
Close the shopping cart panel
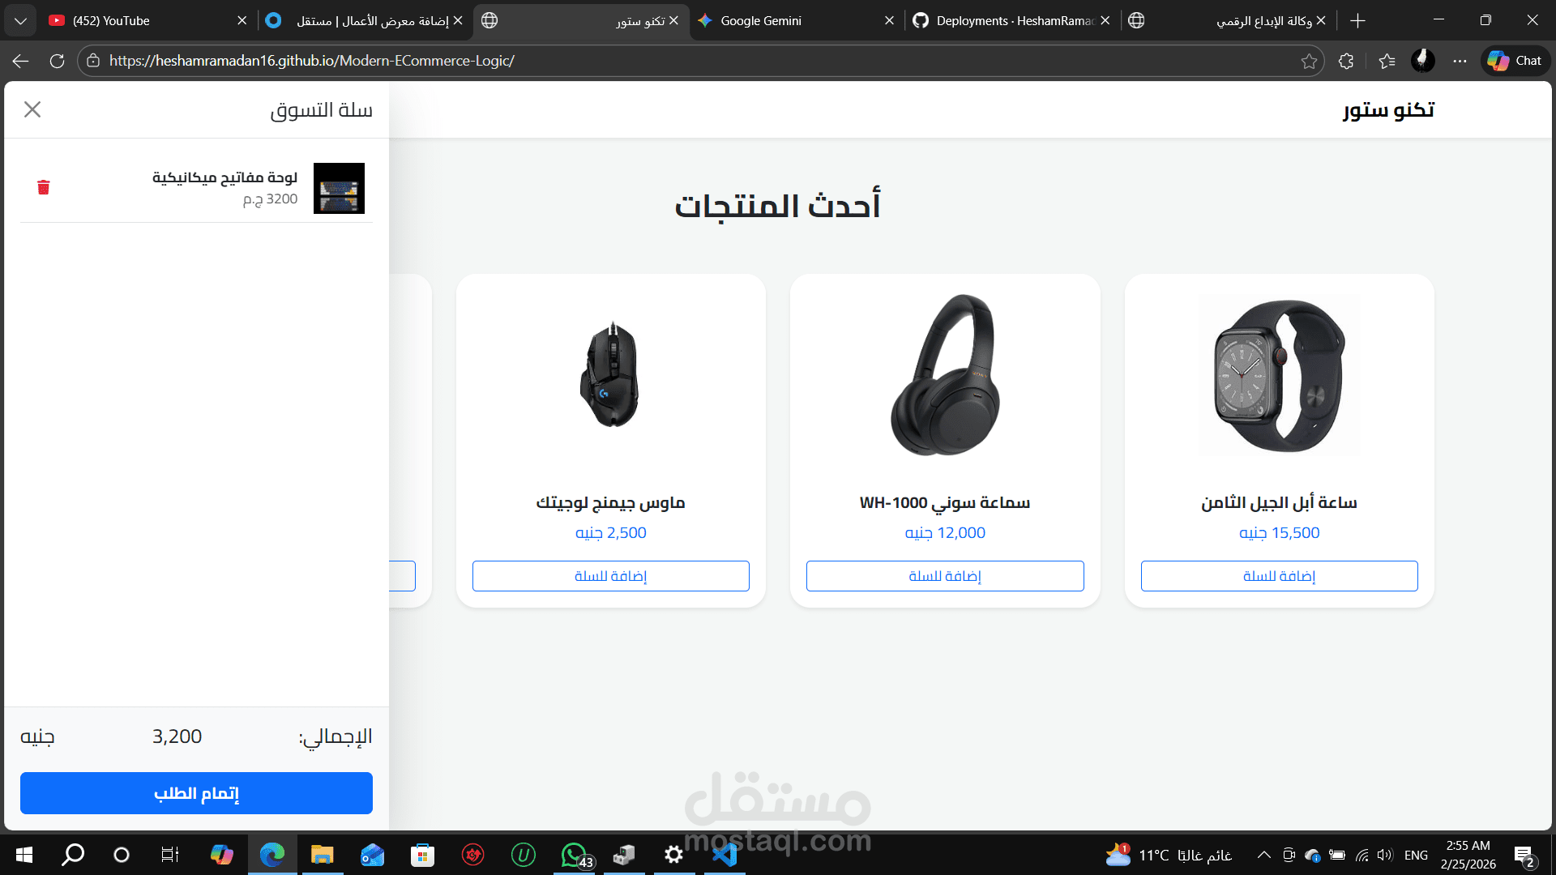pos(32,109)
